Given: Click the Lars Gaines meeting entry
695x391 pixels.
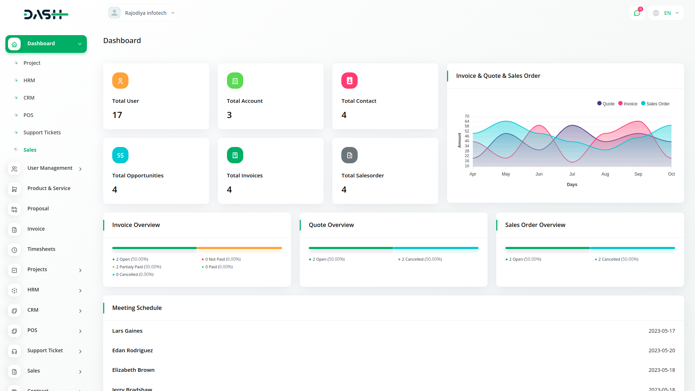Looking at the screenshot, I should (127, 331).
